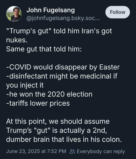
Task: Click the "At this point, we should assume" line
Action: pyautogui.click(x=58, y=121)
